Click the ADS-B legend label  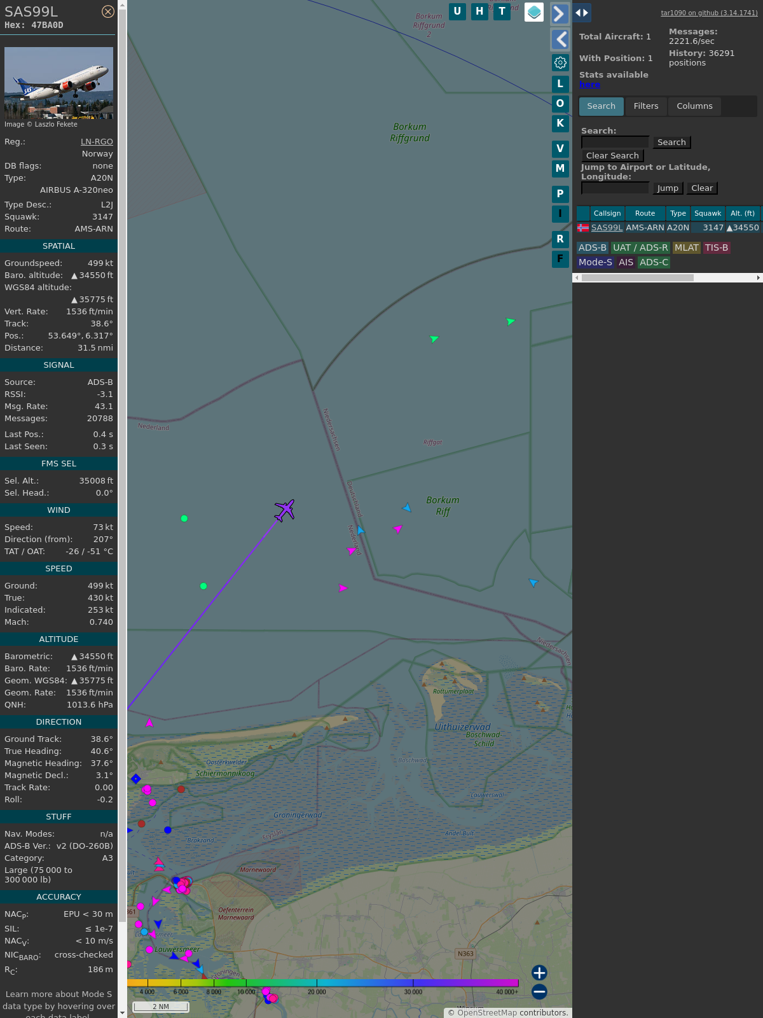tap(593, 248)
